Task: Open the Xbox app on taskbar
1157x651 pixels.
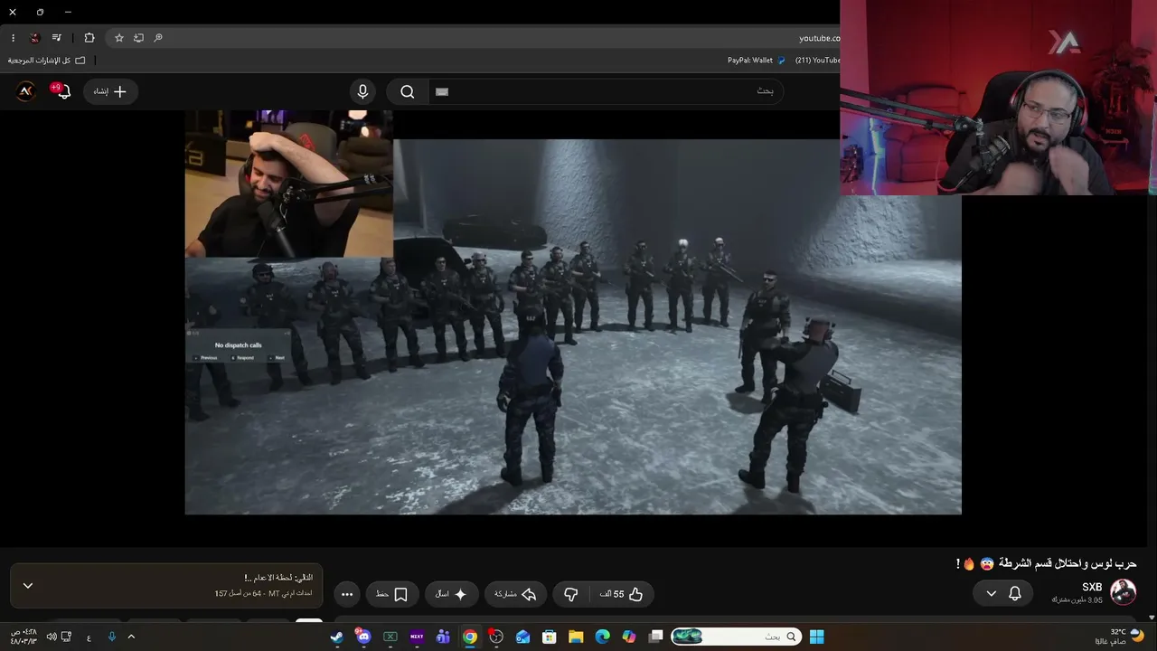Action: [x=390, y=637]
